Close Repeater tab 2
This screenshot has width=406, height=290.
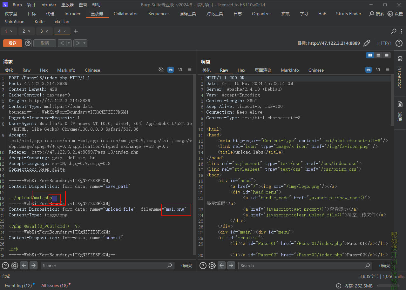(x=29, y=31)
